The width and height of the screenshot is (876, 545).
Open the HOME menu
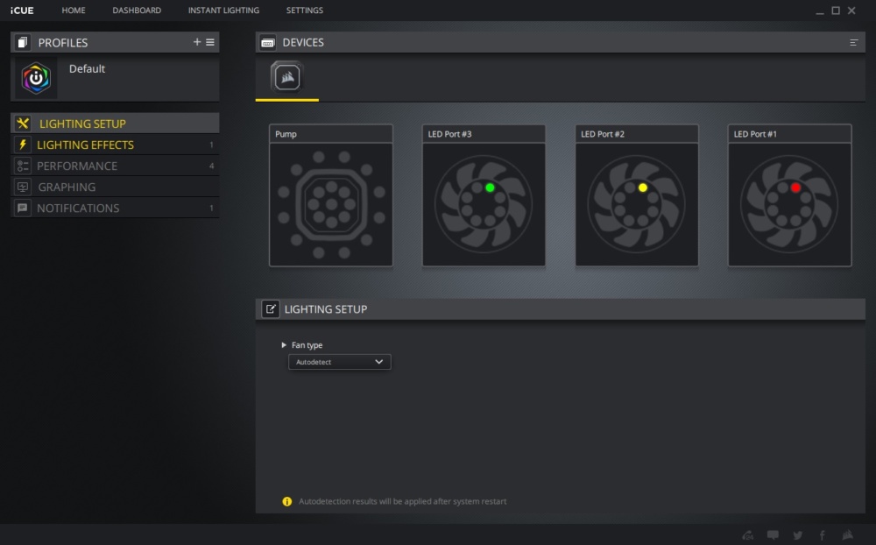pos(74,10)
